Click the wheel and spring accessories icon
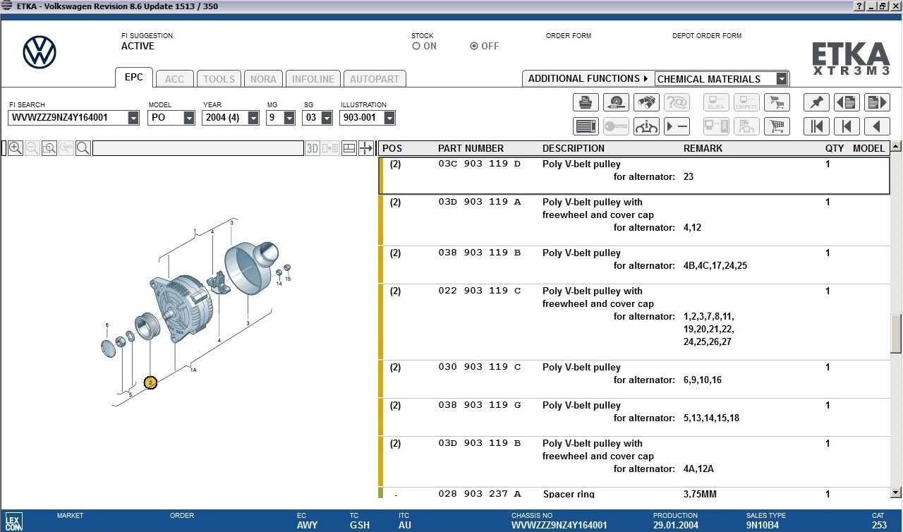This screenshot has width=903, height=532. click(x=617, y=102)
